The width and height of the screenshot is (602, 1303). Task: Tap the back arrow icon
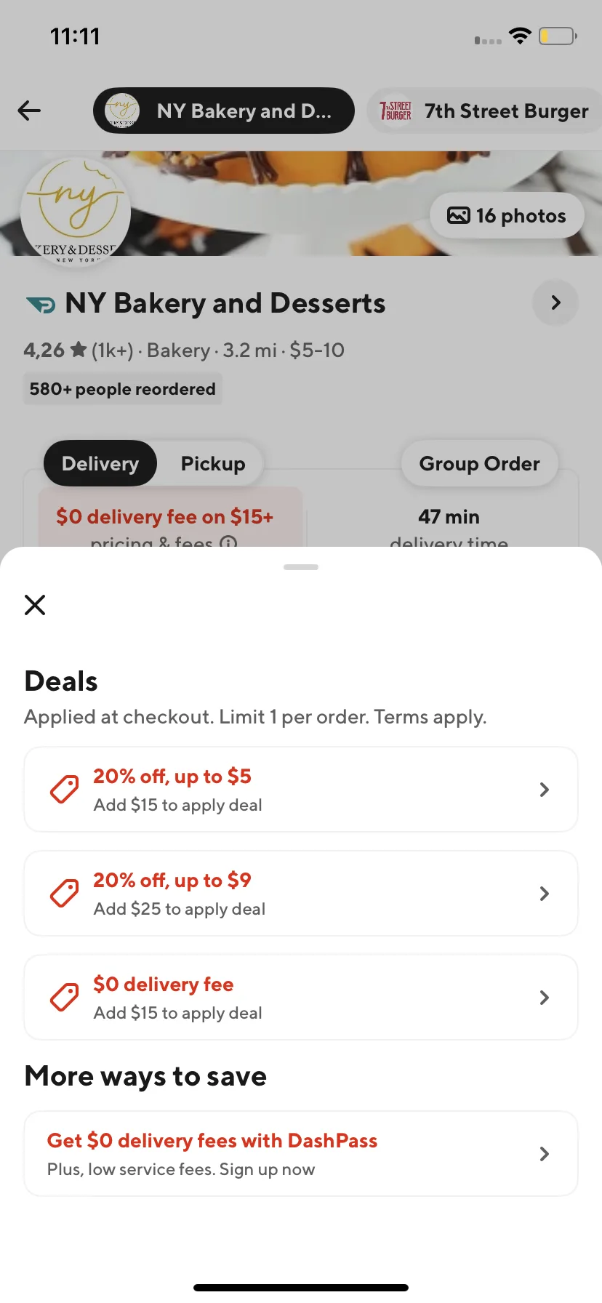(29, 111)
